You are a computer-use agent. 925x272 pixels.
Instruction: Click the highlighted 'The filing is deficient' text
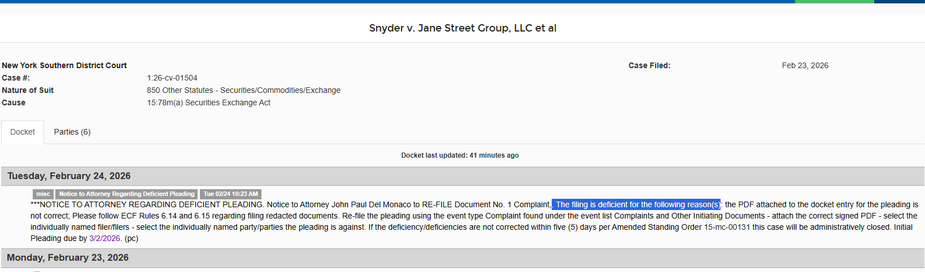pos(636,204)
